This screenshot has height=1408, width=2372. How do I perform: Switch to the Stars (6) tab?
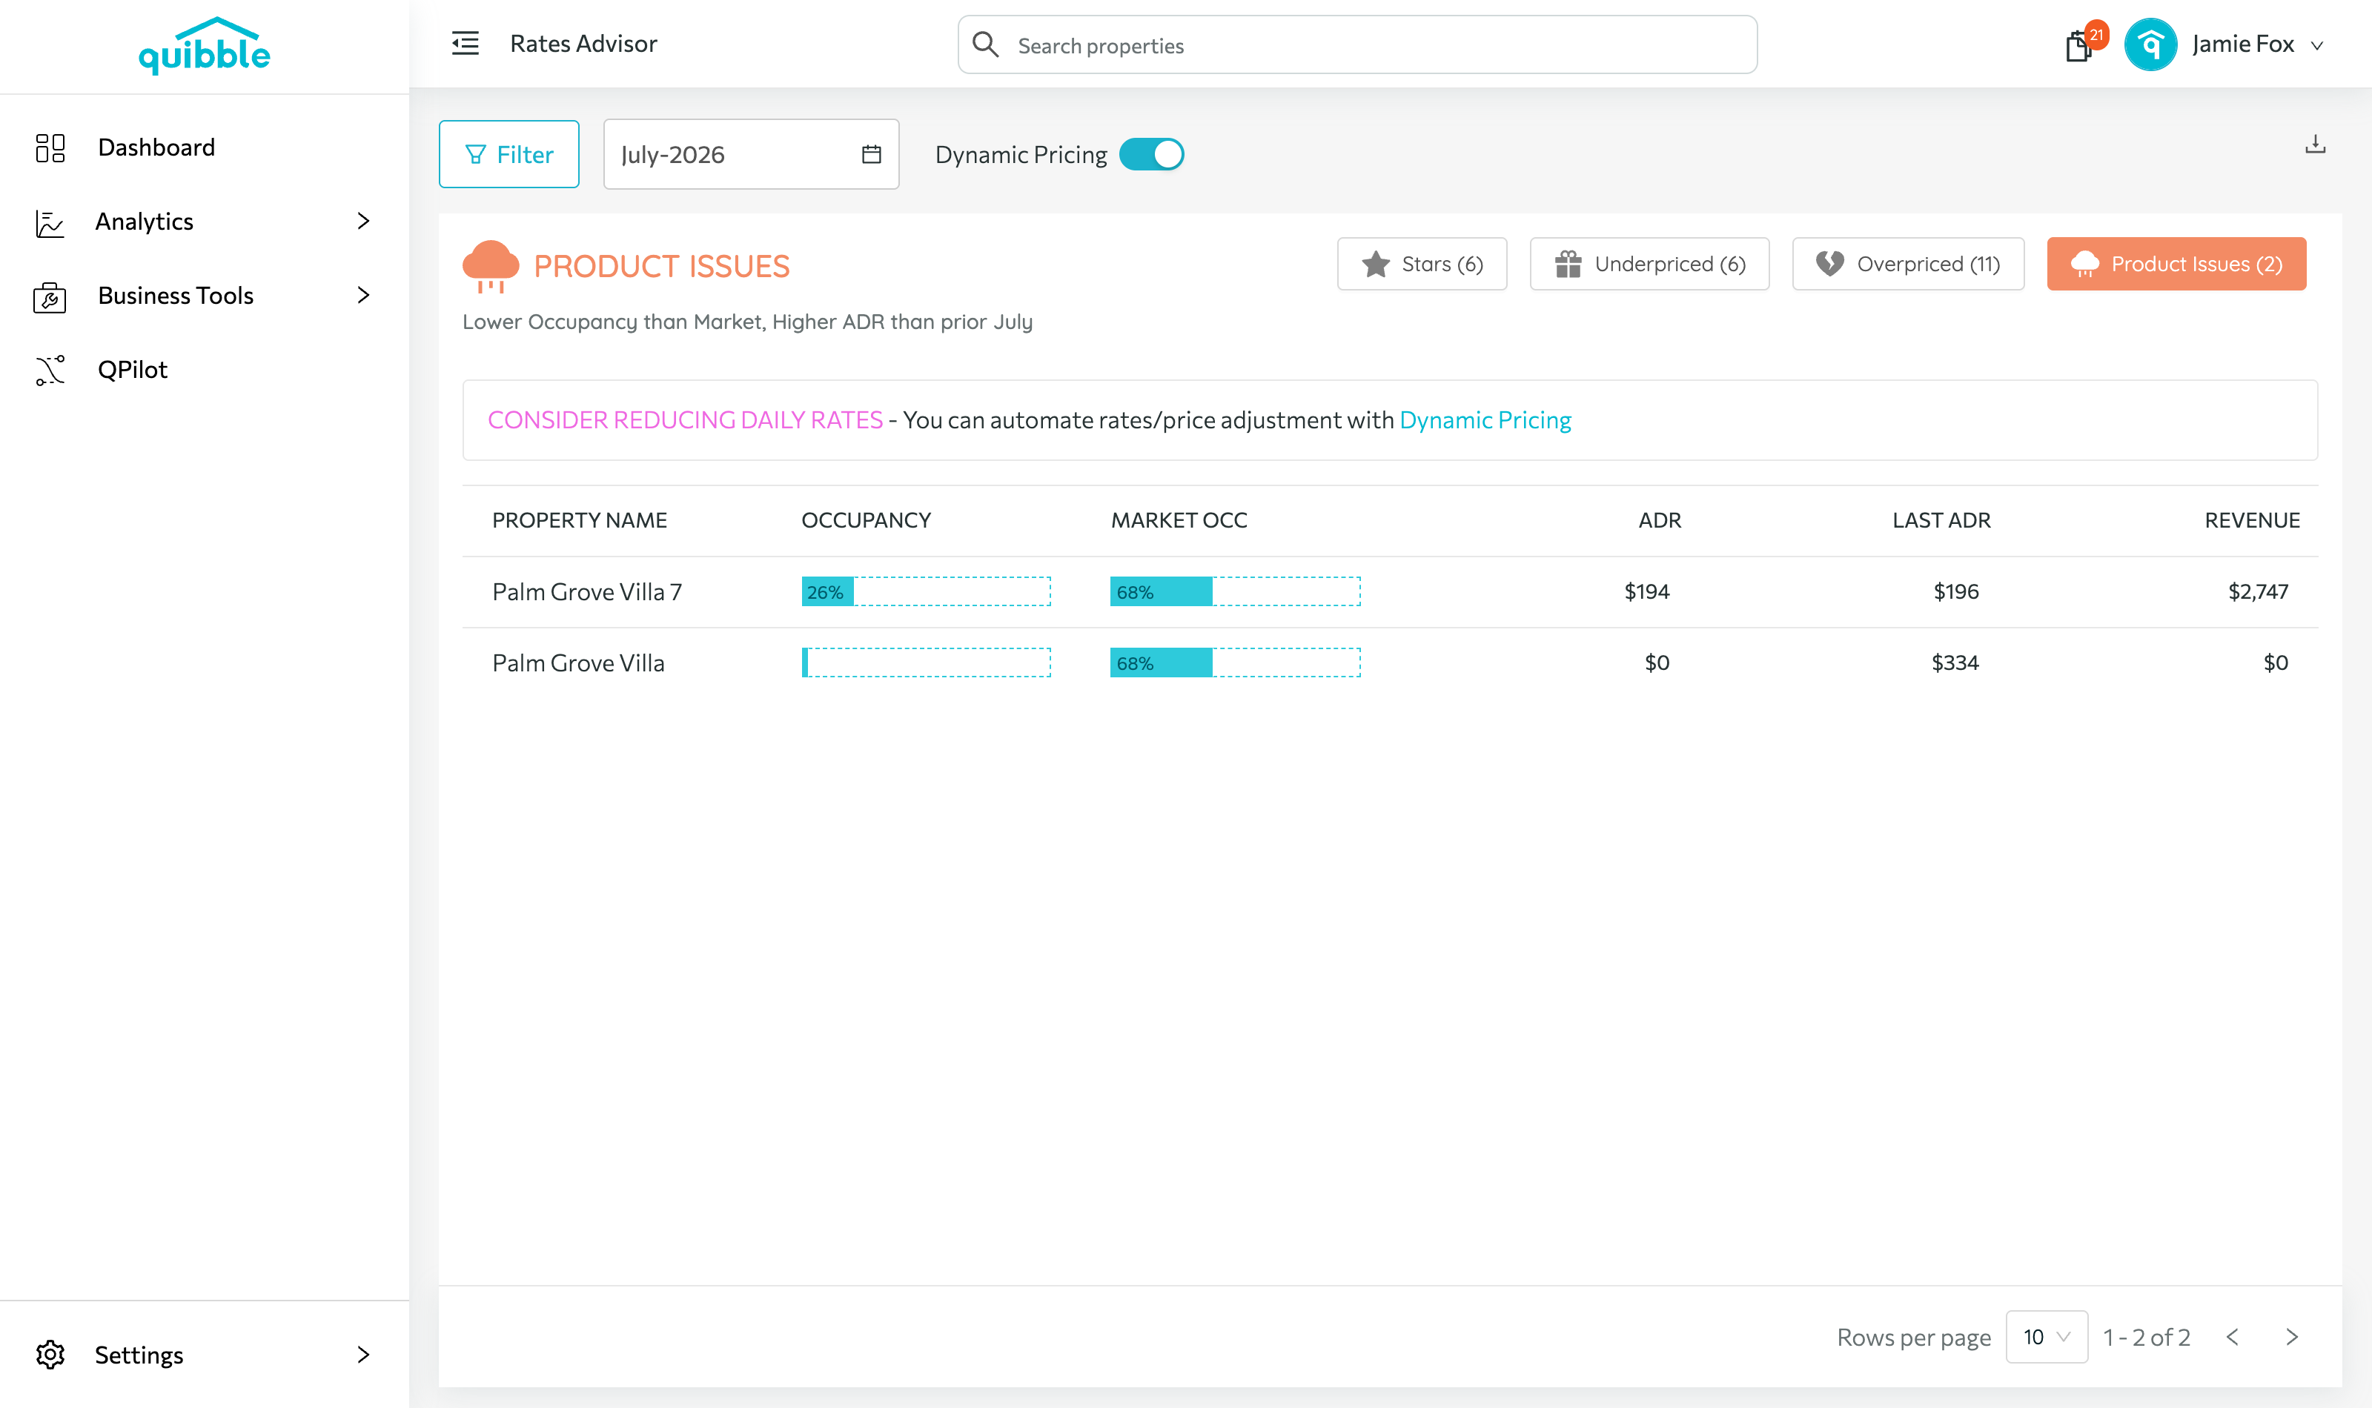(1421, 264)
